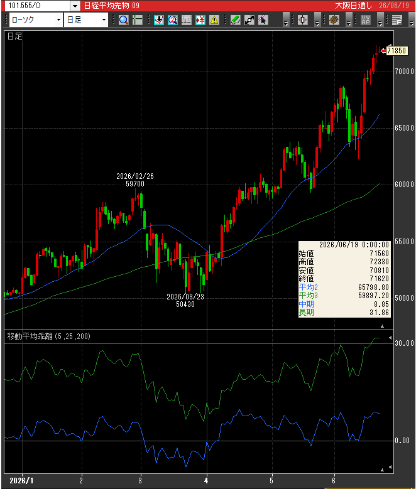Image resolution: width=416 pixels, height=489 pixels.
Task: Open the 日足 timeframe dropdown
Action: click(x=104, y=20)
